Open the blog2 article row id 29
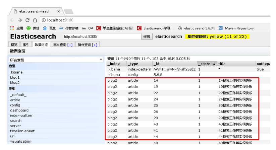The width and height of the screenshot is (276, 150). click(188, 118)
